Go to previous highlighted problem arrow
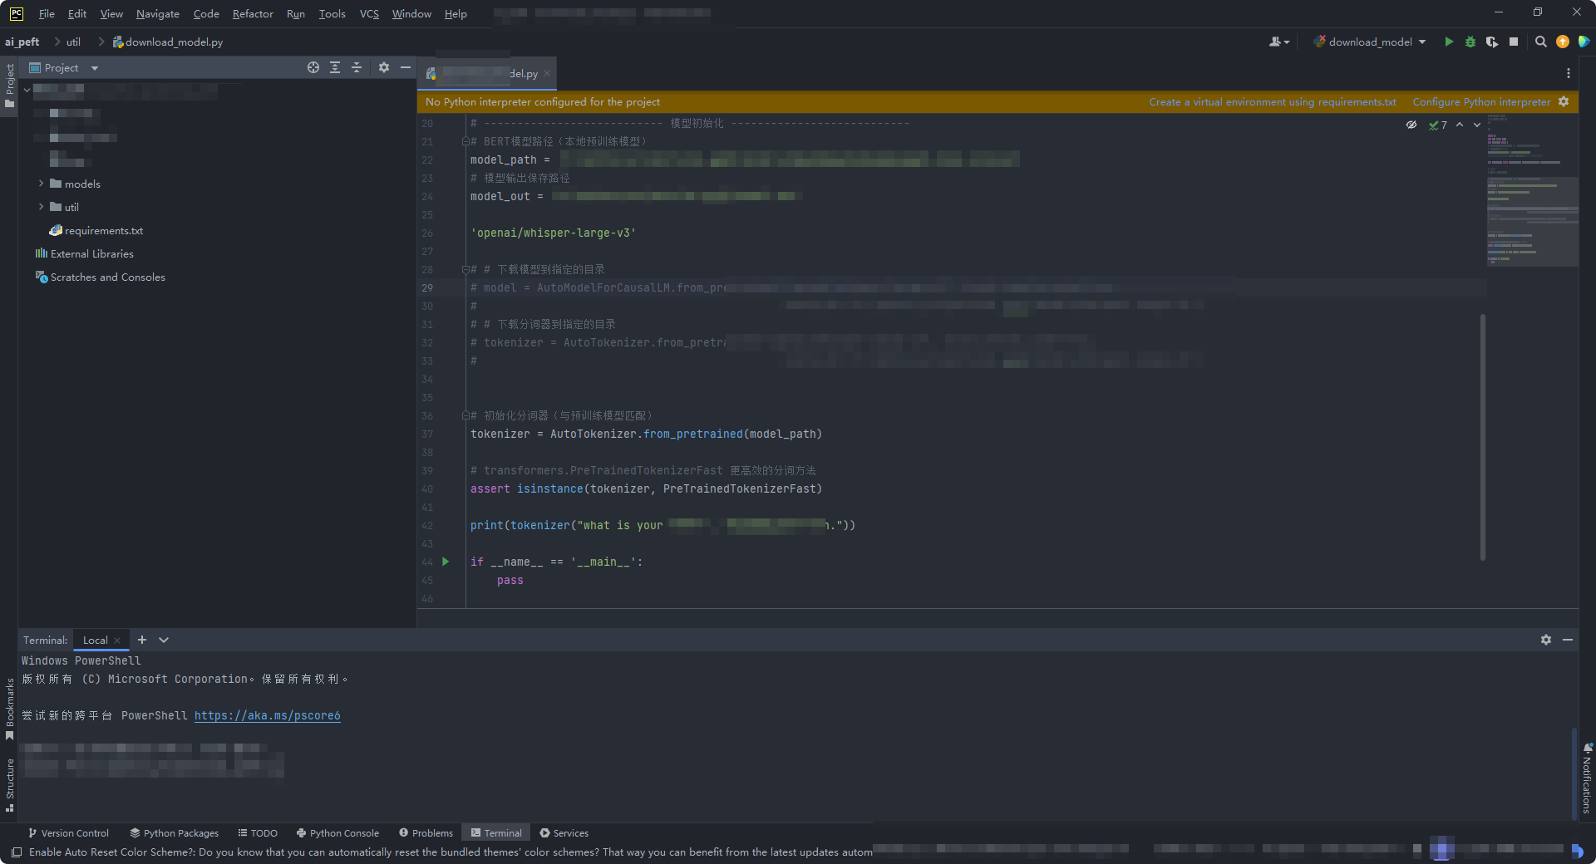1596x864 pixels. click(x=1460, y=125)
